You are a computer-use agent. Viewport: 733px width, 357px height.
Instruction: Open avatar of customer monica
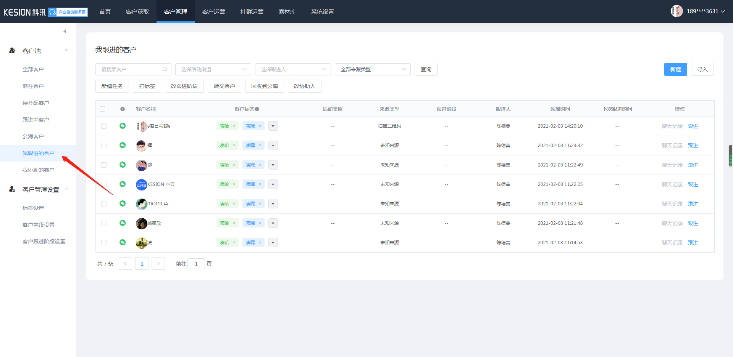[142, 204]
